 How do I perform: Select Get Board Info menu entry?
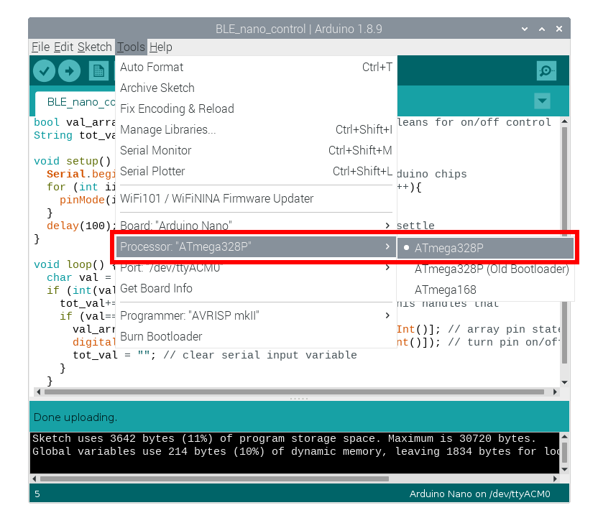(x=256, y=289)
